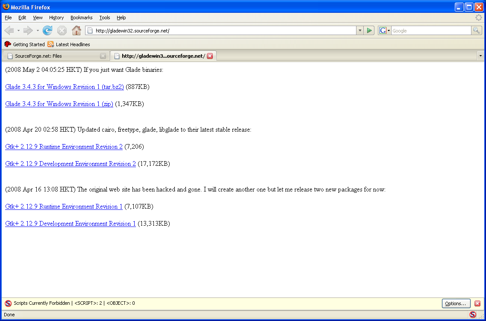486x321 pixels.
Task: Click the Stop loading icon
Action: point(62,30)
